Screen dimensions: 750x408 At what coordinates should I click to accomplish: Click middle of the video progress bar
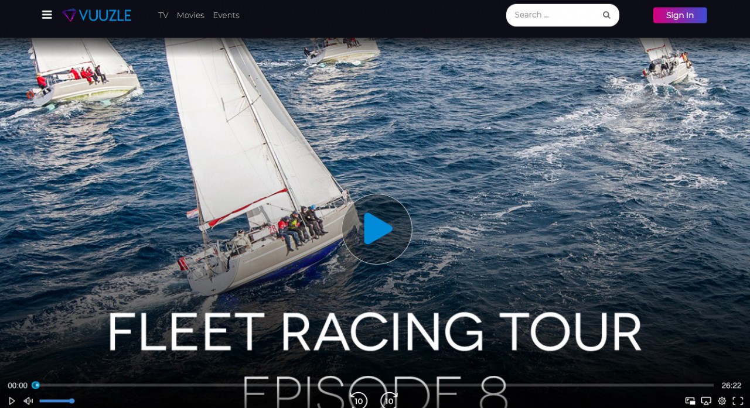(375, 385)
